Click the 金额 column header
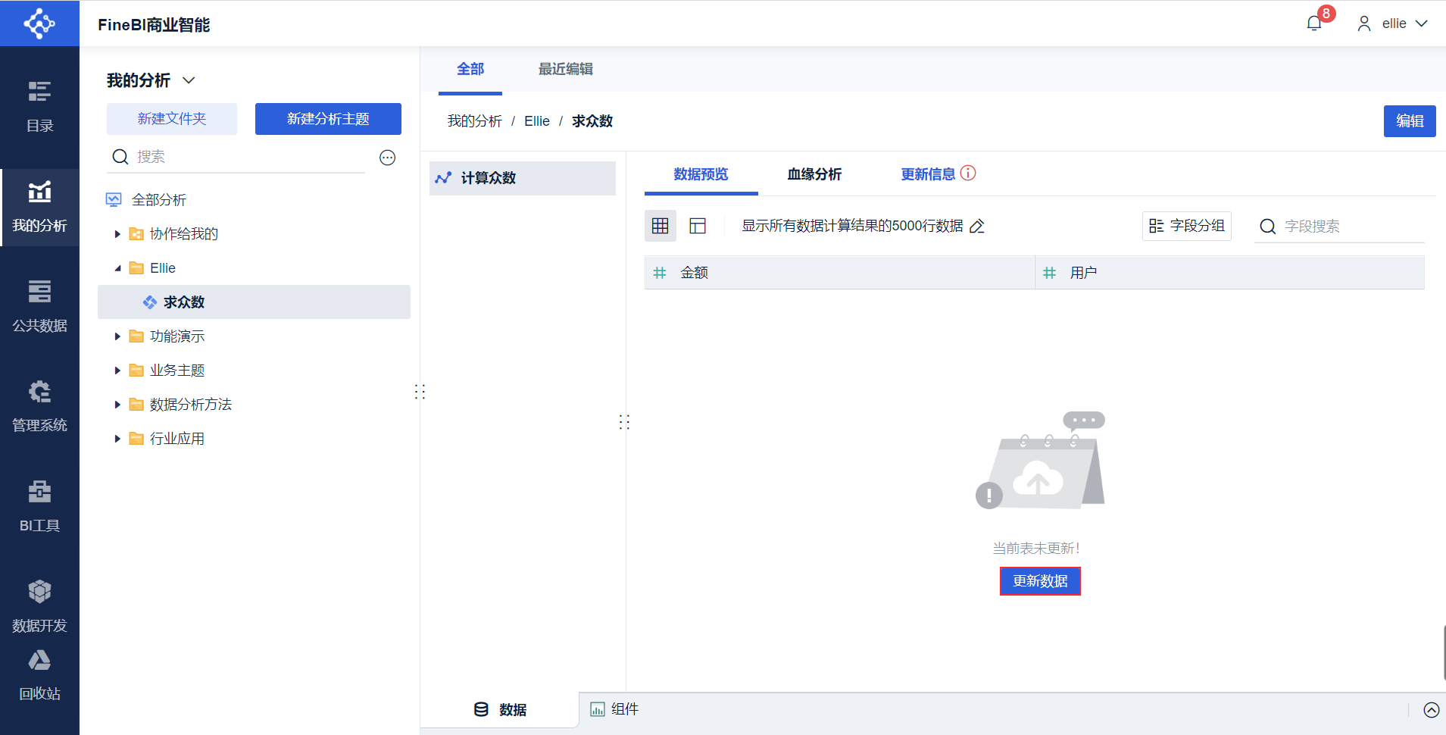 (x=839, y=273)
